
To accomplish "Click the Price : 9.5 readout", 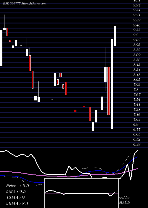I will pyautogui.click(x=17, y=186).
